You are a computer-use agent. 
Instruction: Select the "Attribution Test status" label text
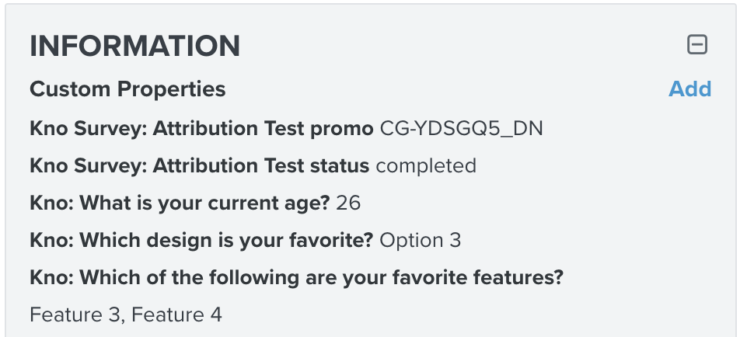(261, 165)
